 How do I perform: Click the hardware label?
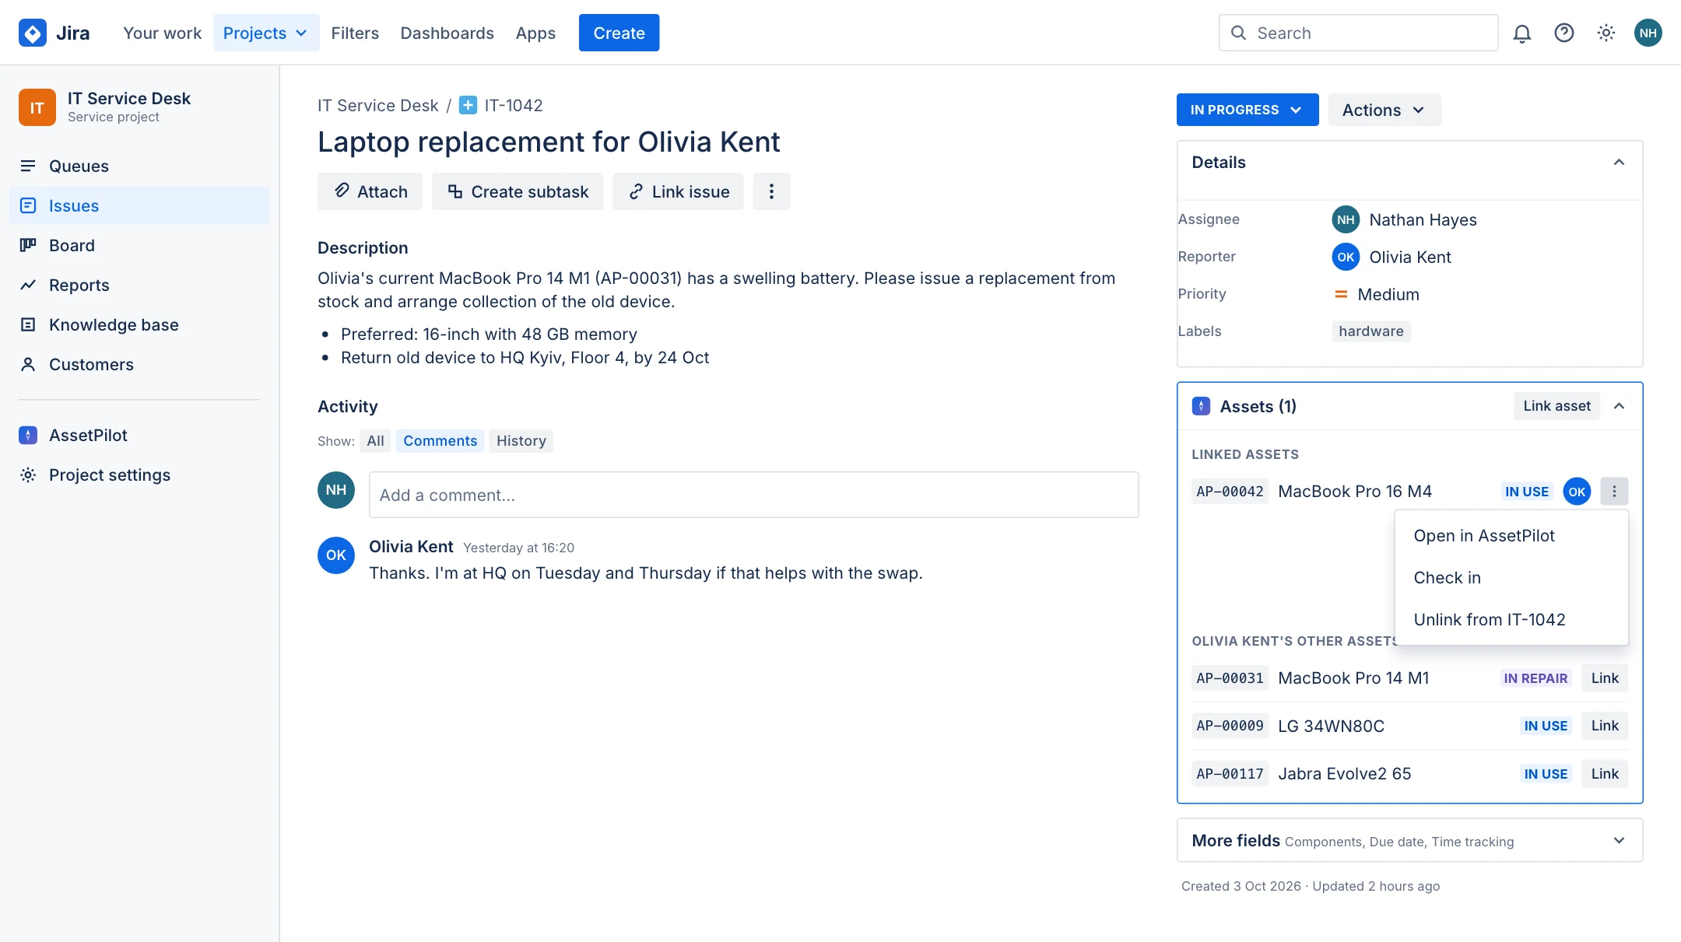pyautogui.click(x=1371, y=331)
